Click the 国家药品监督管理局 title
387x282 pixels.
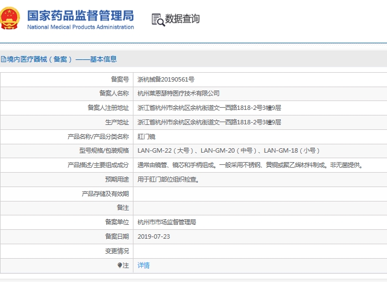click(x=81, y=16)
